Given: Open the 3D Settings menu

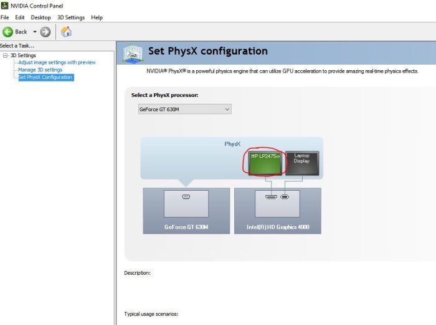Looking at the screenshot, I should coord(71,17).
